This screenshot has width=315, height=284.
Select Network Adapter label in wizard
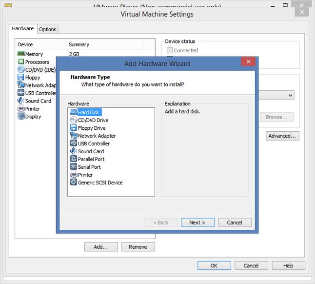[x=97, y=136]
